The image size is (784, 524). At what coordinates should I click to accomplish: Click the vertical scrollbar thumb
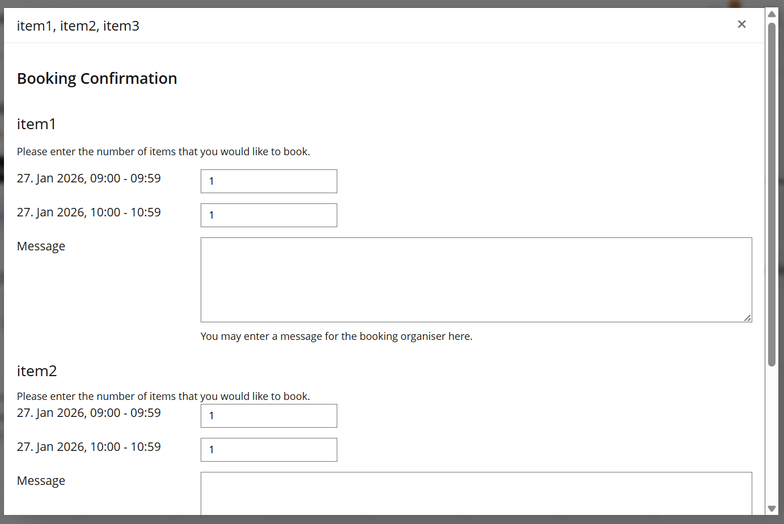point(772,193)
